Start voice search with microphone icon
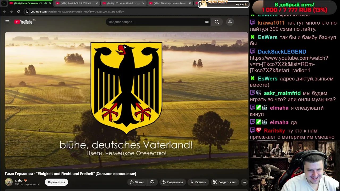The image size is (340, 191). (x=230, y=22)
